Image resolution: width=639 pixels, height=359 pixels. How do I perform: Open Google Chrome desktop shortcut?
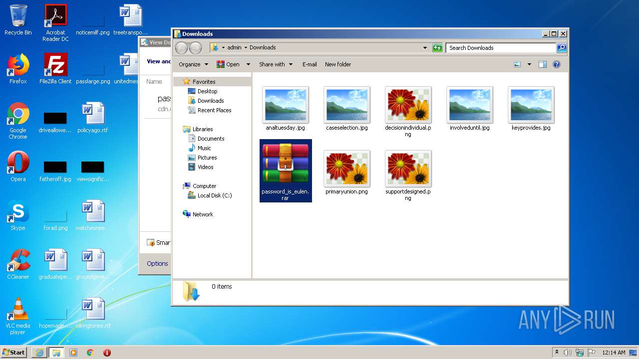coord(18,121)
